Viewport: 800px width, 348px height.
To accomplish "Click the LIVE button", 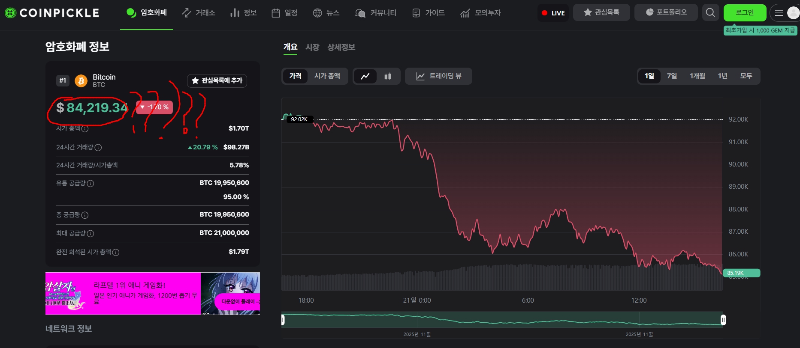I will (553, 13).
